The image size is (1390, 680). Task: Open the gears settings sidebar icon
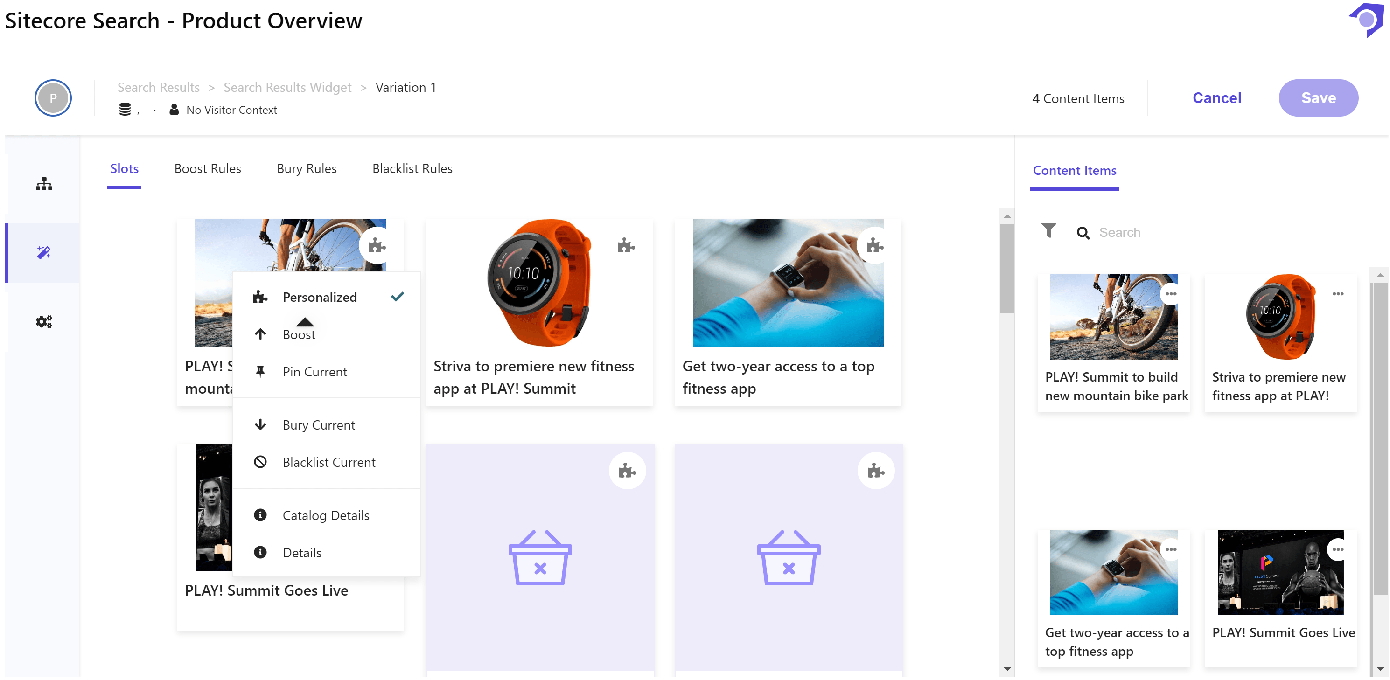coord(44,321)
